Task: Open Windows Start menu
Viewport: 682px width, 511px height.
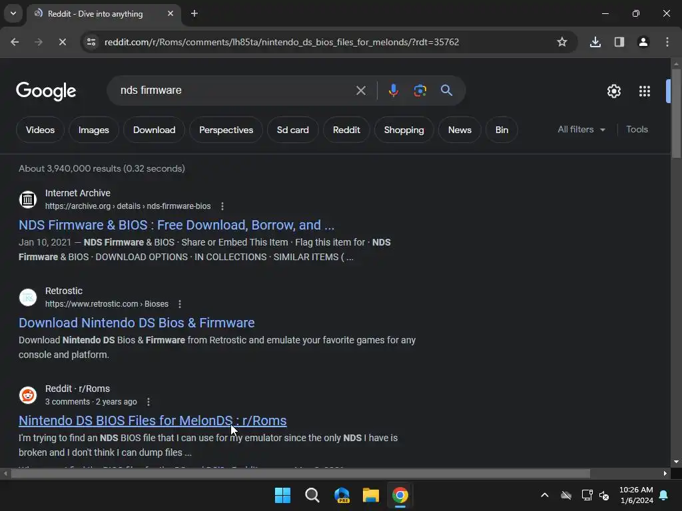Action: click(x=282, y=495)
